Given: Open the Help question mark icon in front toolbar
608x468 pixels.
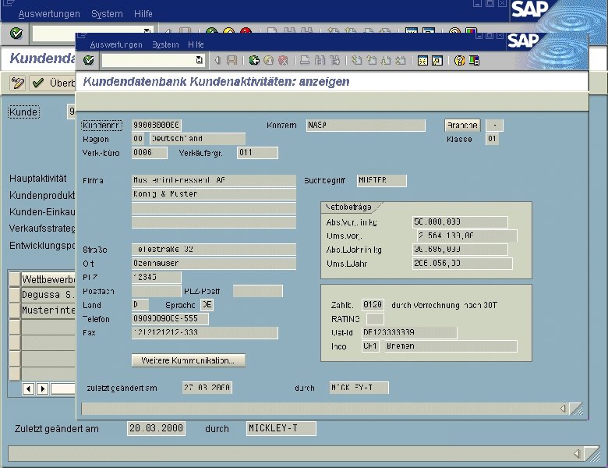Looking at the screenshot, I should [x=459, y=61].
